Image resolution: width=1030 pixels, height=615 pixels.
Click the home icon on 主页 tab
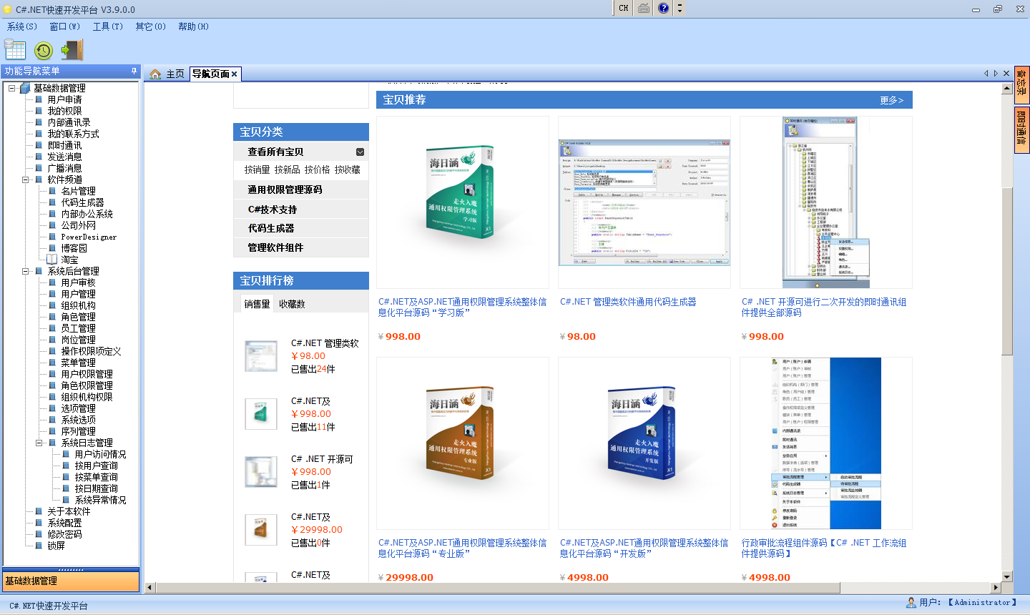155,74
